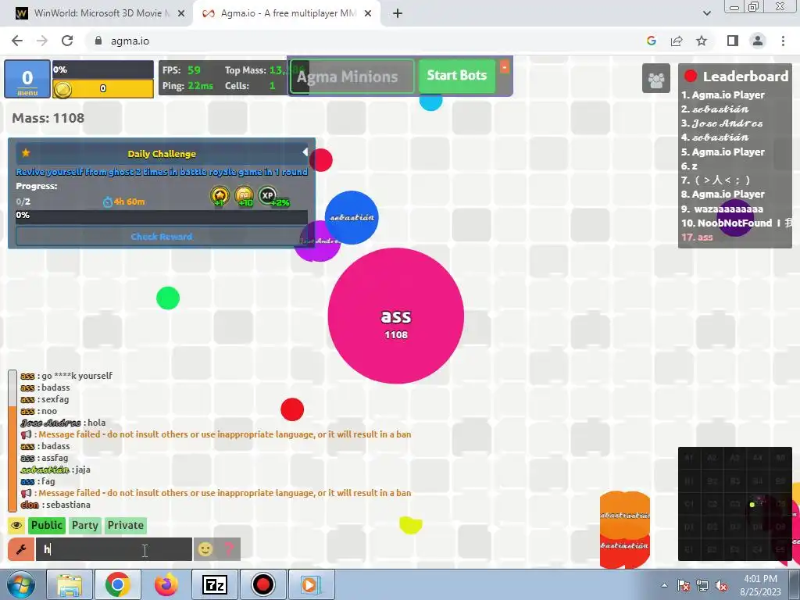Show hidden tray icons arrow
Viewport: 800px width, 600px height.
pos(664,585)
